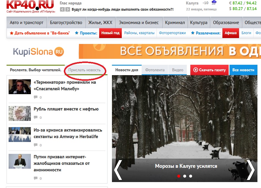
Task: Switch to the Видео tab
Action: pos(178,70)
